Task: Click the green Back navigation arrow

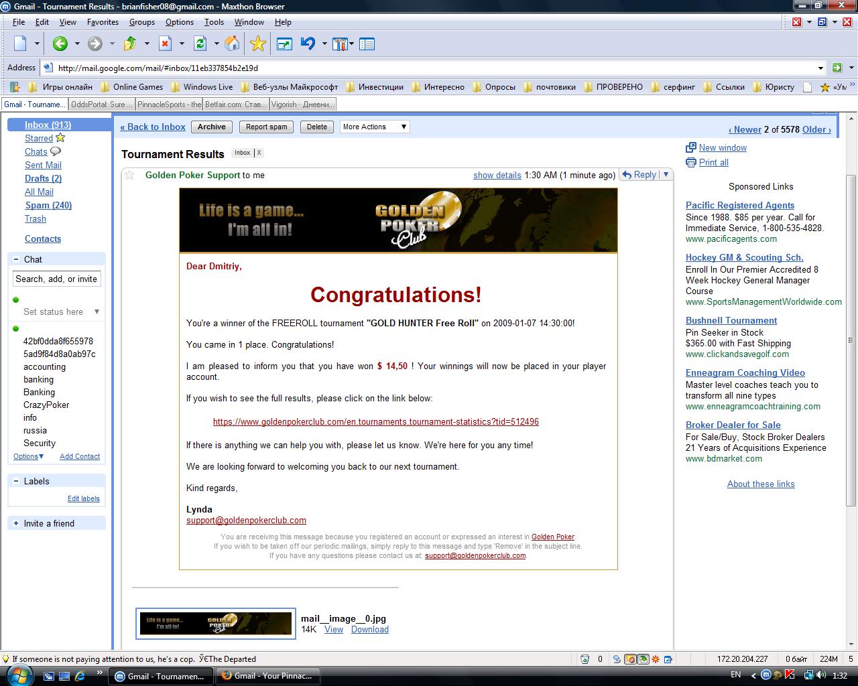Action: [x=60, y=44]
